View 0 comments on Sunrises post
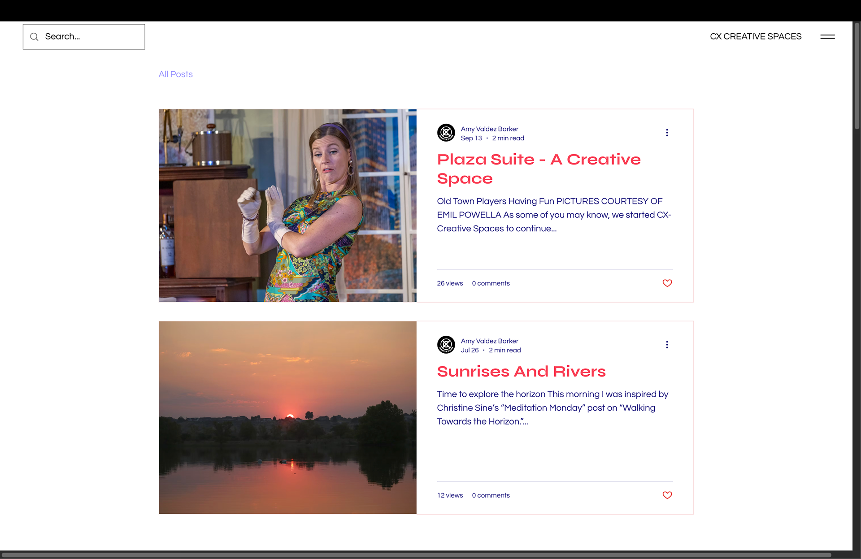 (491, 495)
